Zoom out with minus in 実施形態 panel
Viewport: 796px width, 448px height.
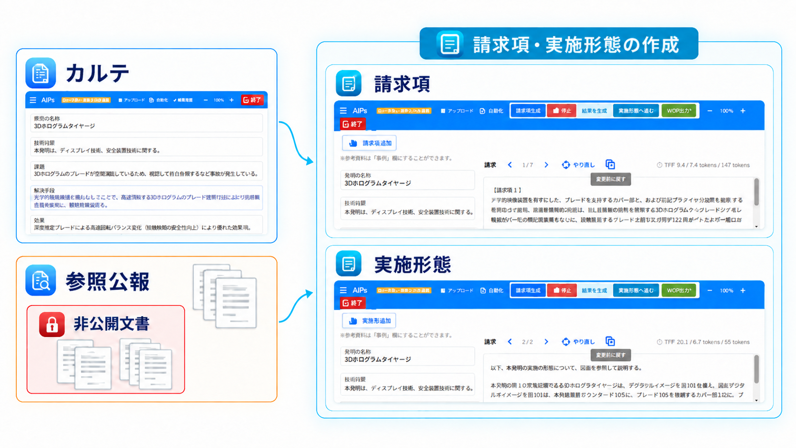pyautogui.click(x=710, y=290)
